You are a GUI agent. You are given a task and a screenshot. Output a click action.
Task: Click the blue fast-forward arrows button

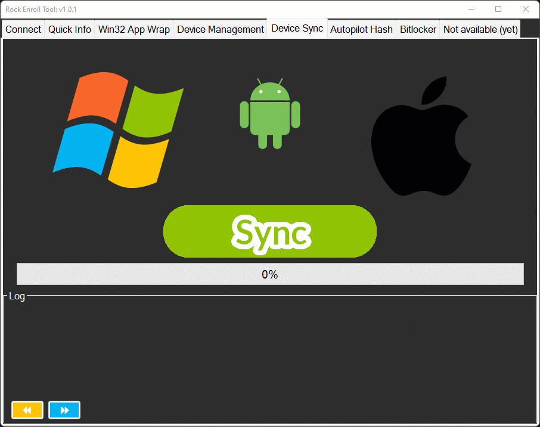[x=64, y=410]
